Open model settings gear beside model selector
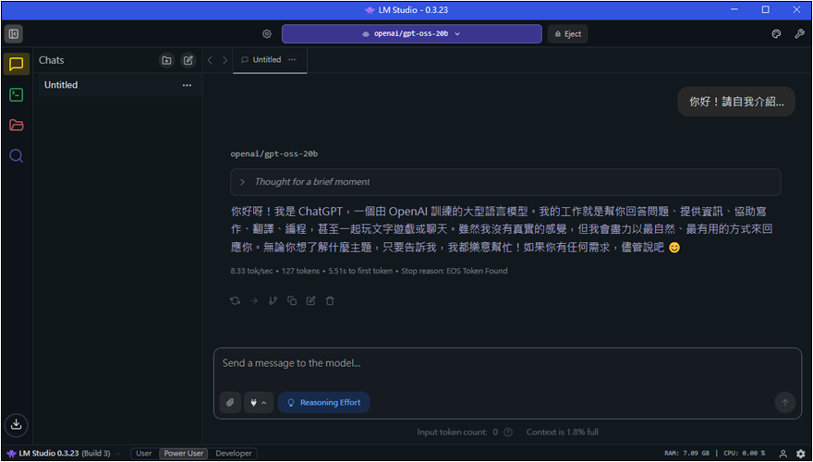 266,33
